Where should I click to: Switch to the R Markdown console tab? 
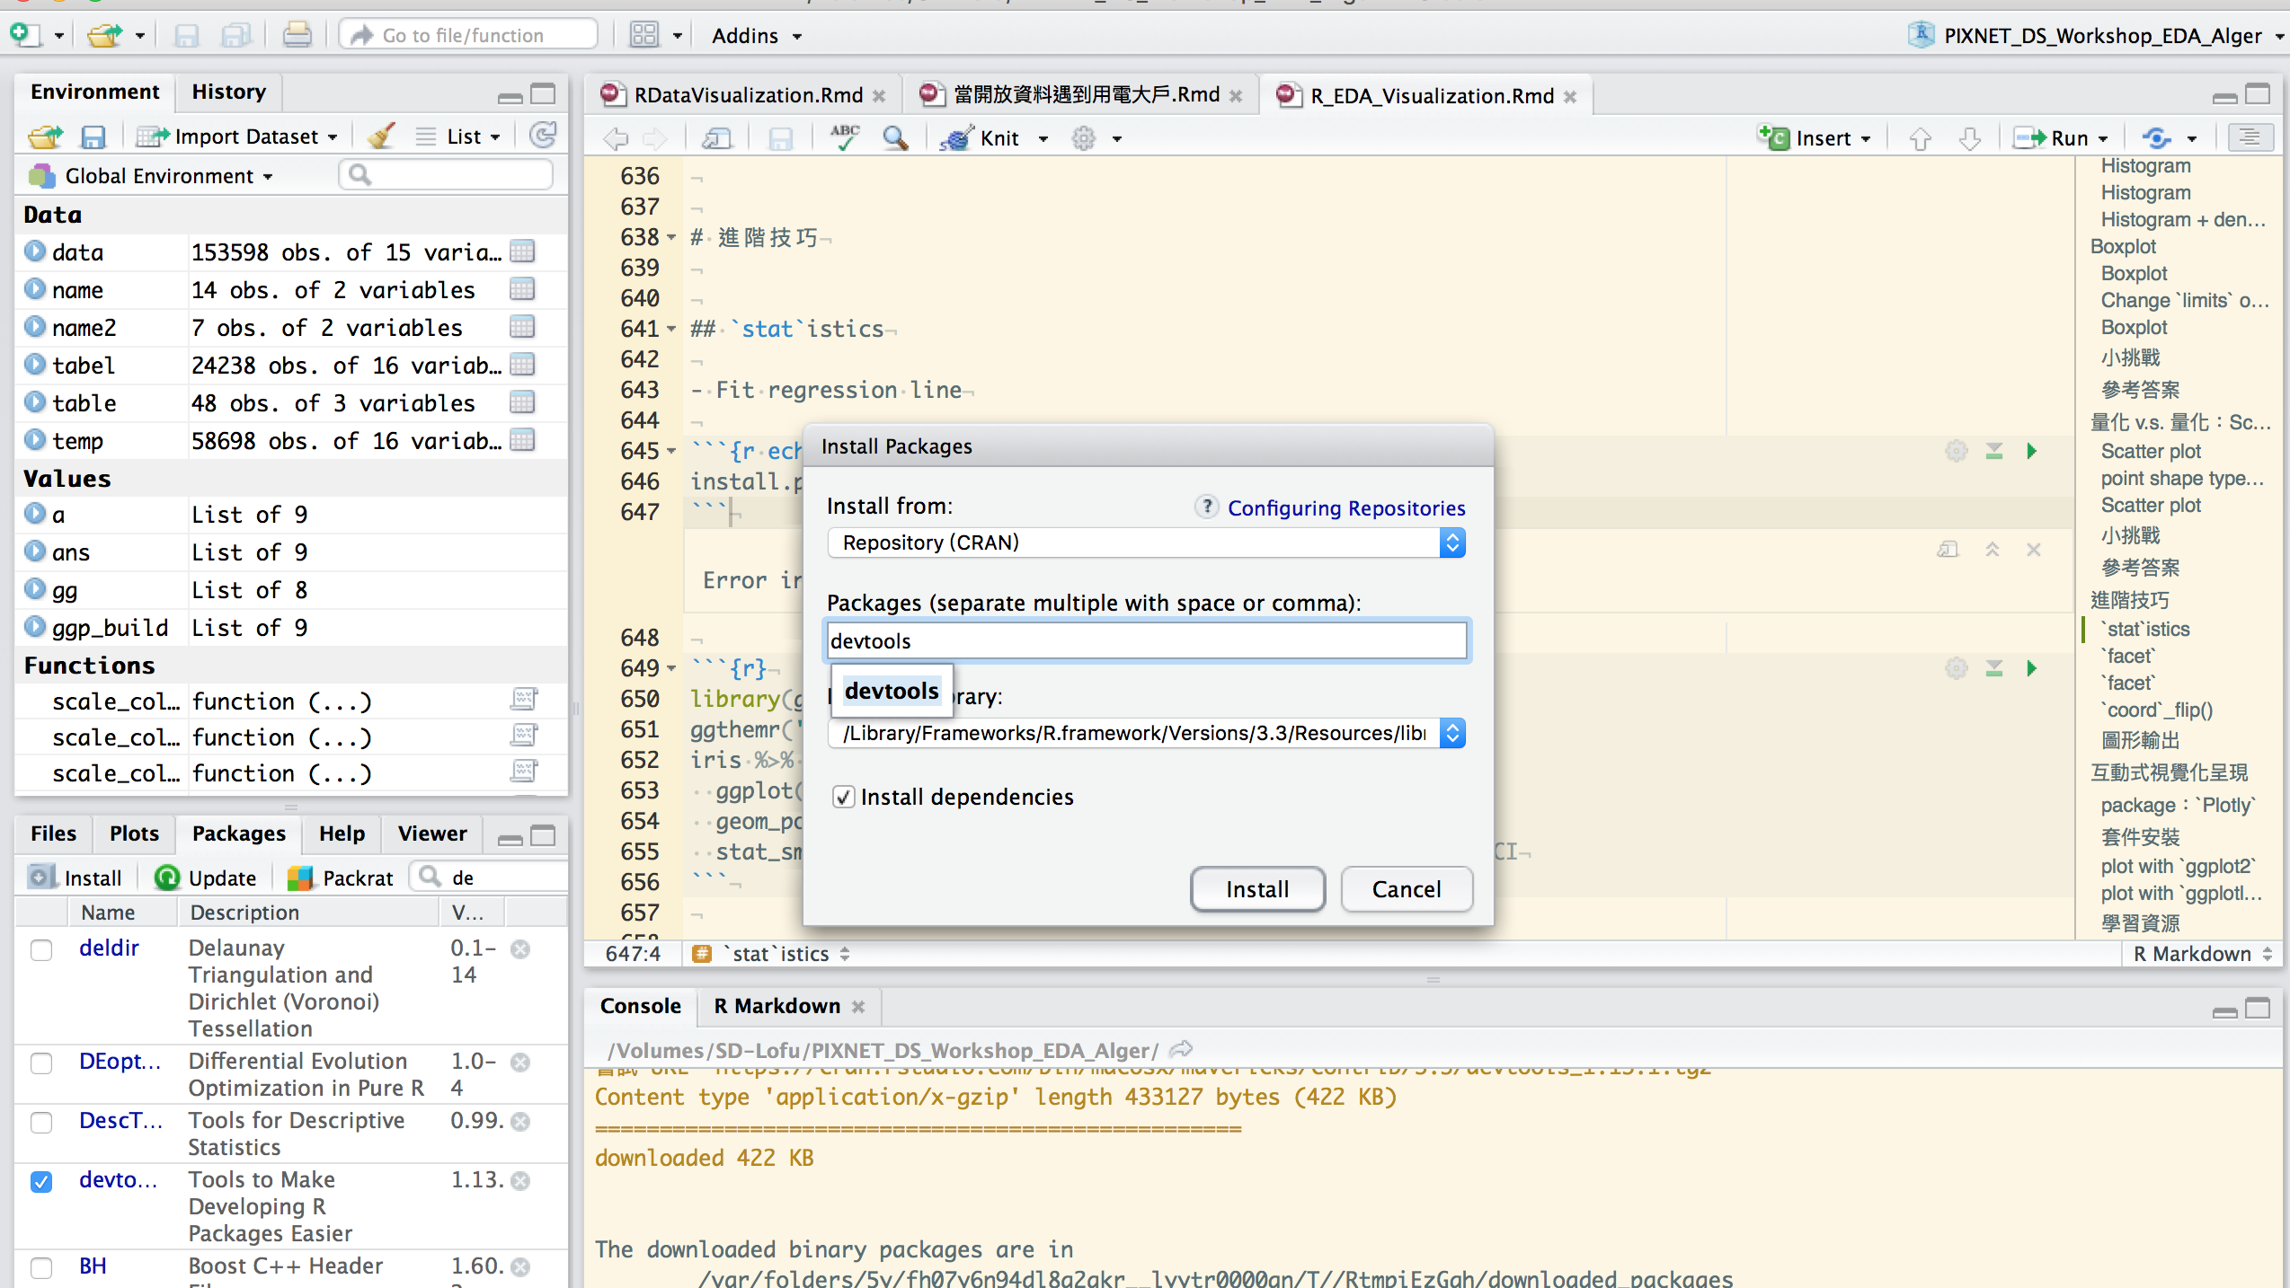(x=777, y=1006)
